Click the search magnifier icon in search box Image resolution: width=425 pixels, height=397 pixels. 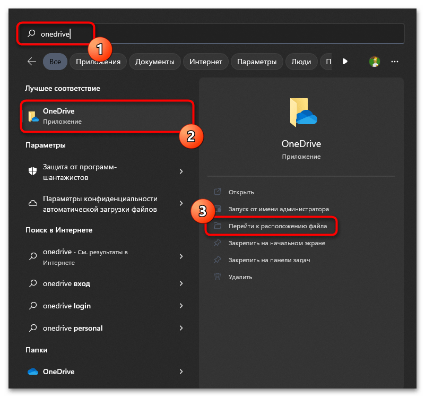tap(31, 33)
